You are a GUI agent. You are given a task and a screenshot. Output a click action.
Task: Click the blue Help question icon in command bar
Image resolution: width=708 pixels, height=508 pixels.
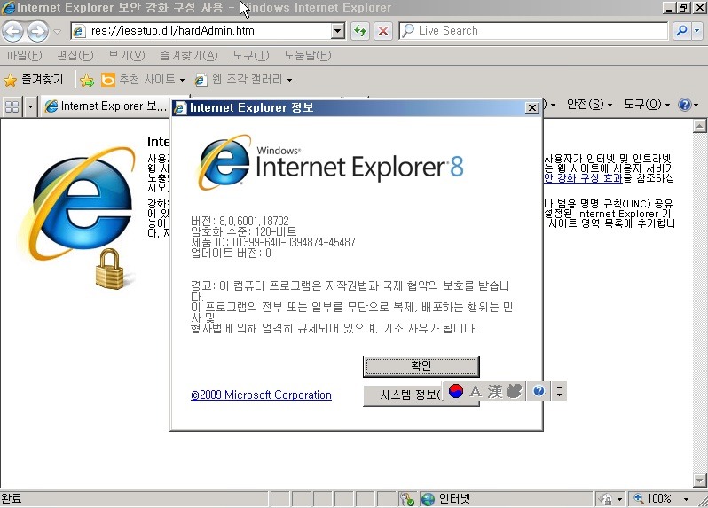[685, 105]
